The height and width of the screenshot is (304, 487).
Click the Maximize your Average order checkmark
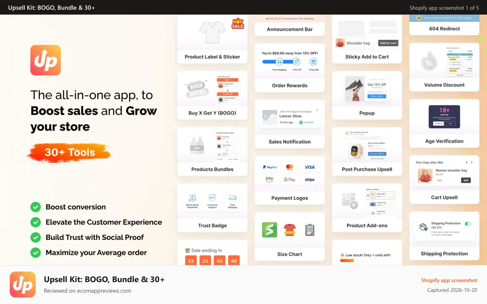36,253
